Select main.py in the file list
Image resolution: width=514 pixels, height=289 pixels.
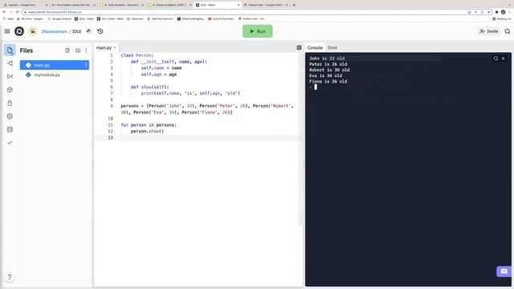(55, 65)
